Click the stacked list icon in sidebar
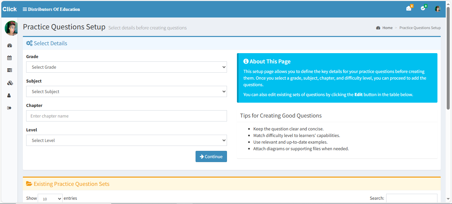The image size is (452, 204). [x=10, y=70]
